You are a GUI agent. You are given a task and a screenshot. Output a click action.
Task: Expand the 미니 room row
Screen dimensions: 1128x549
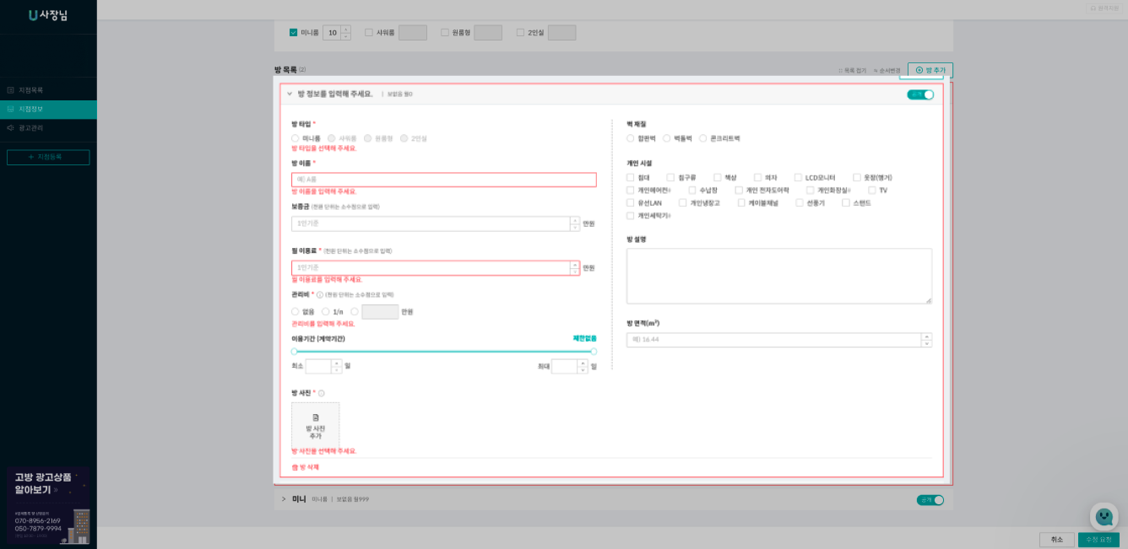coord(284,499)
